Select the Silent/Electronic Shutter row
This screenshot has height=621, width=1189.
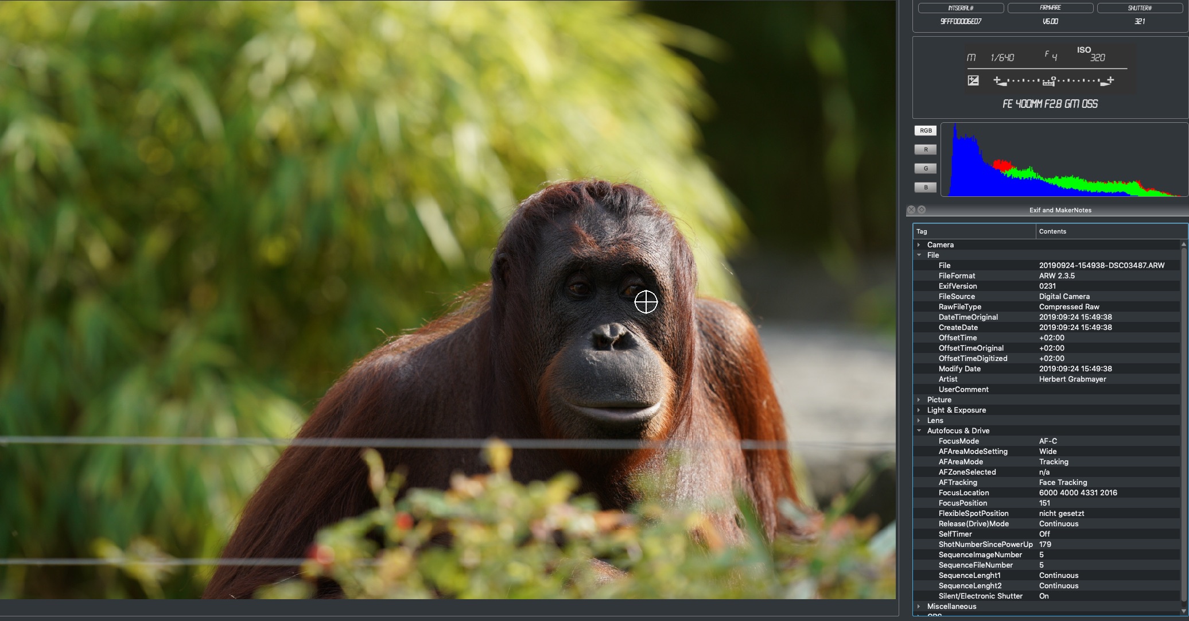click(1047, 596)
